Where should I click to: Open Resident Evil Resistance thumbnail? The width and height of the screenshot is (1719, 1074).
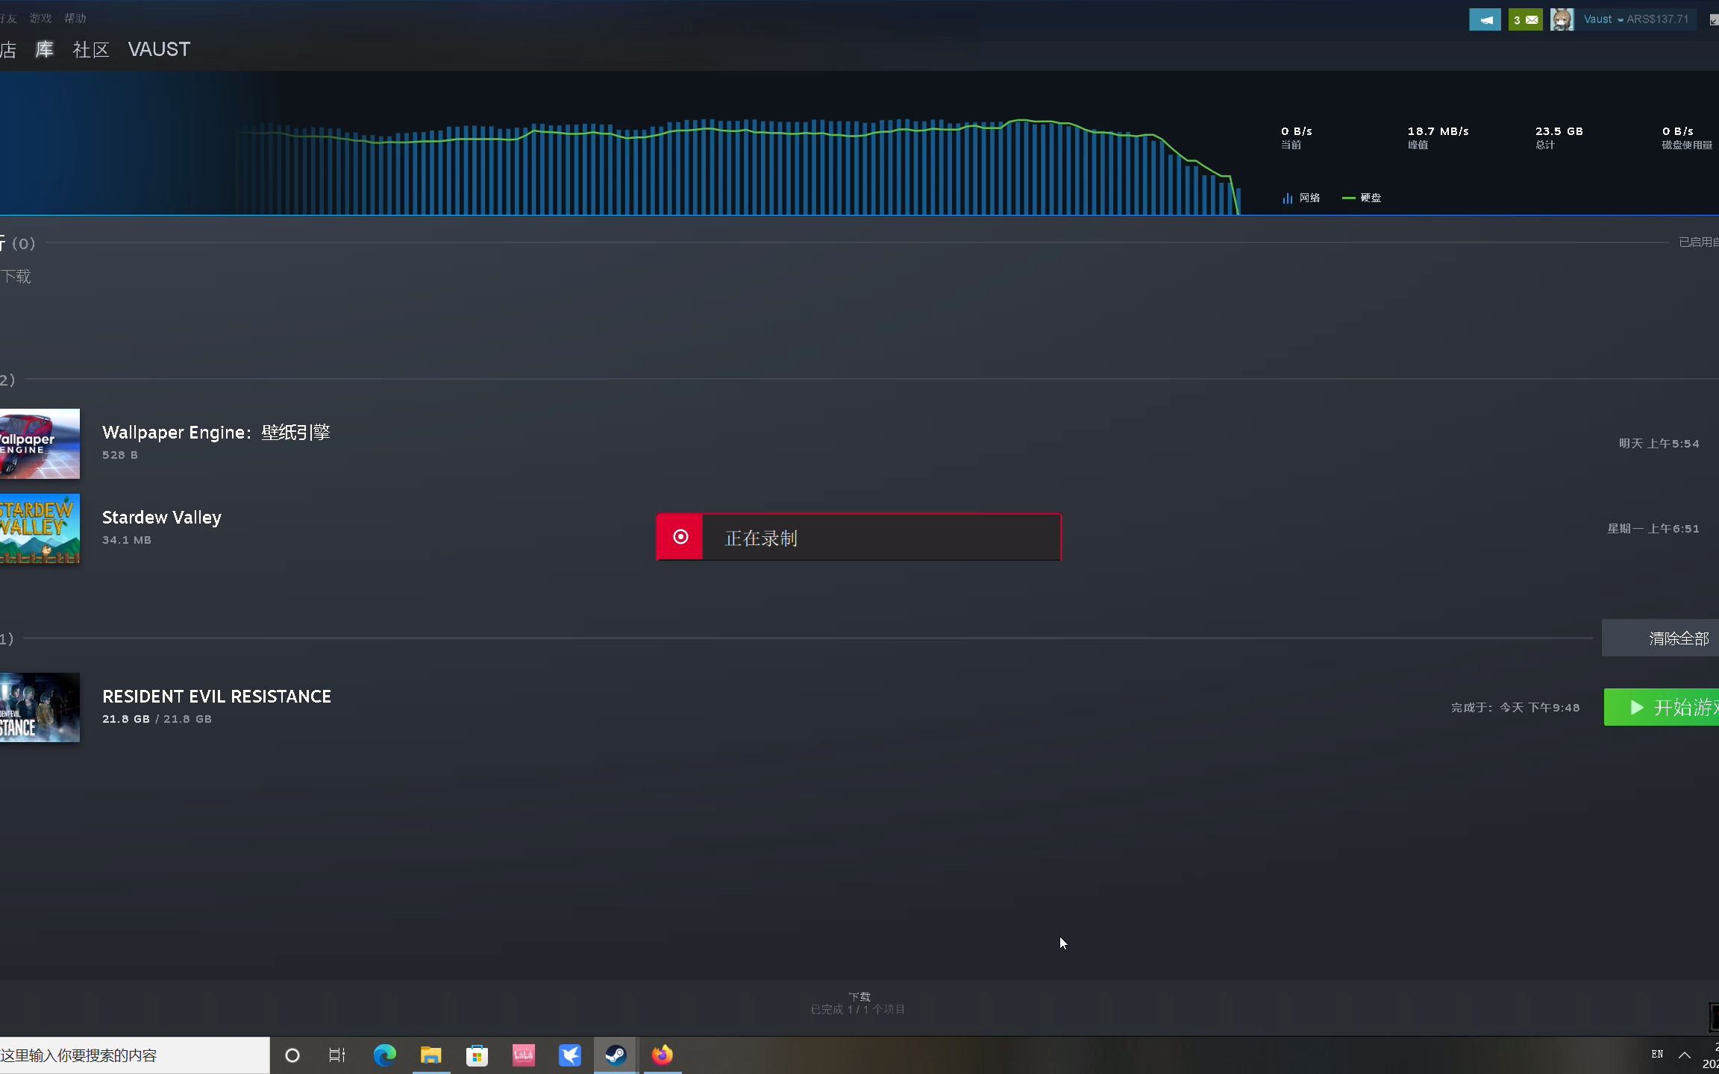pos(40,707)
